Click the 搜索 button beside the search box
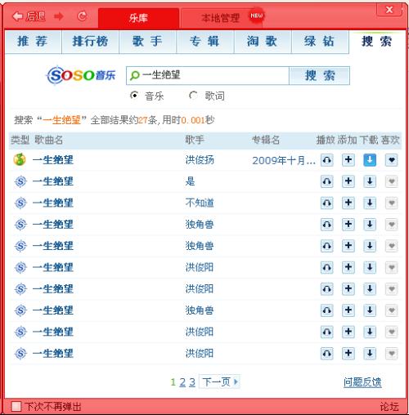 click(320, 75)
